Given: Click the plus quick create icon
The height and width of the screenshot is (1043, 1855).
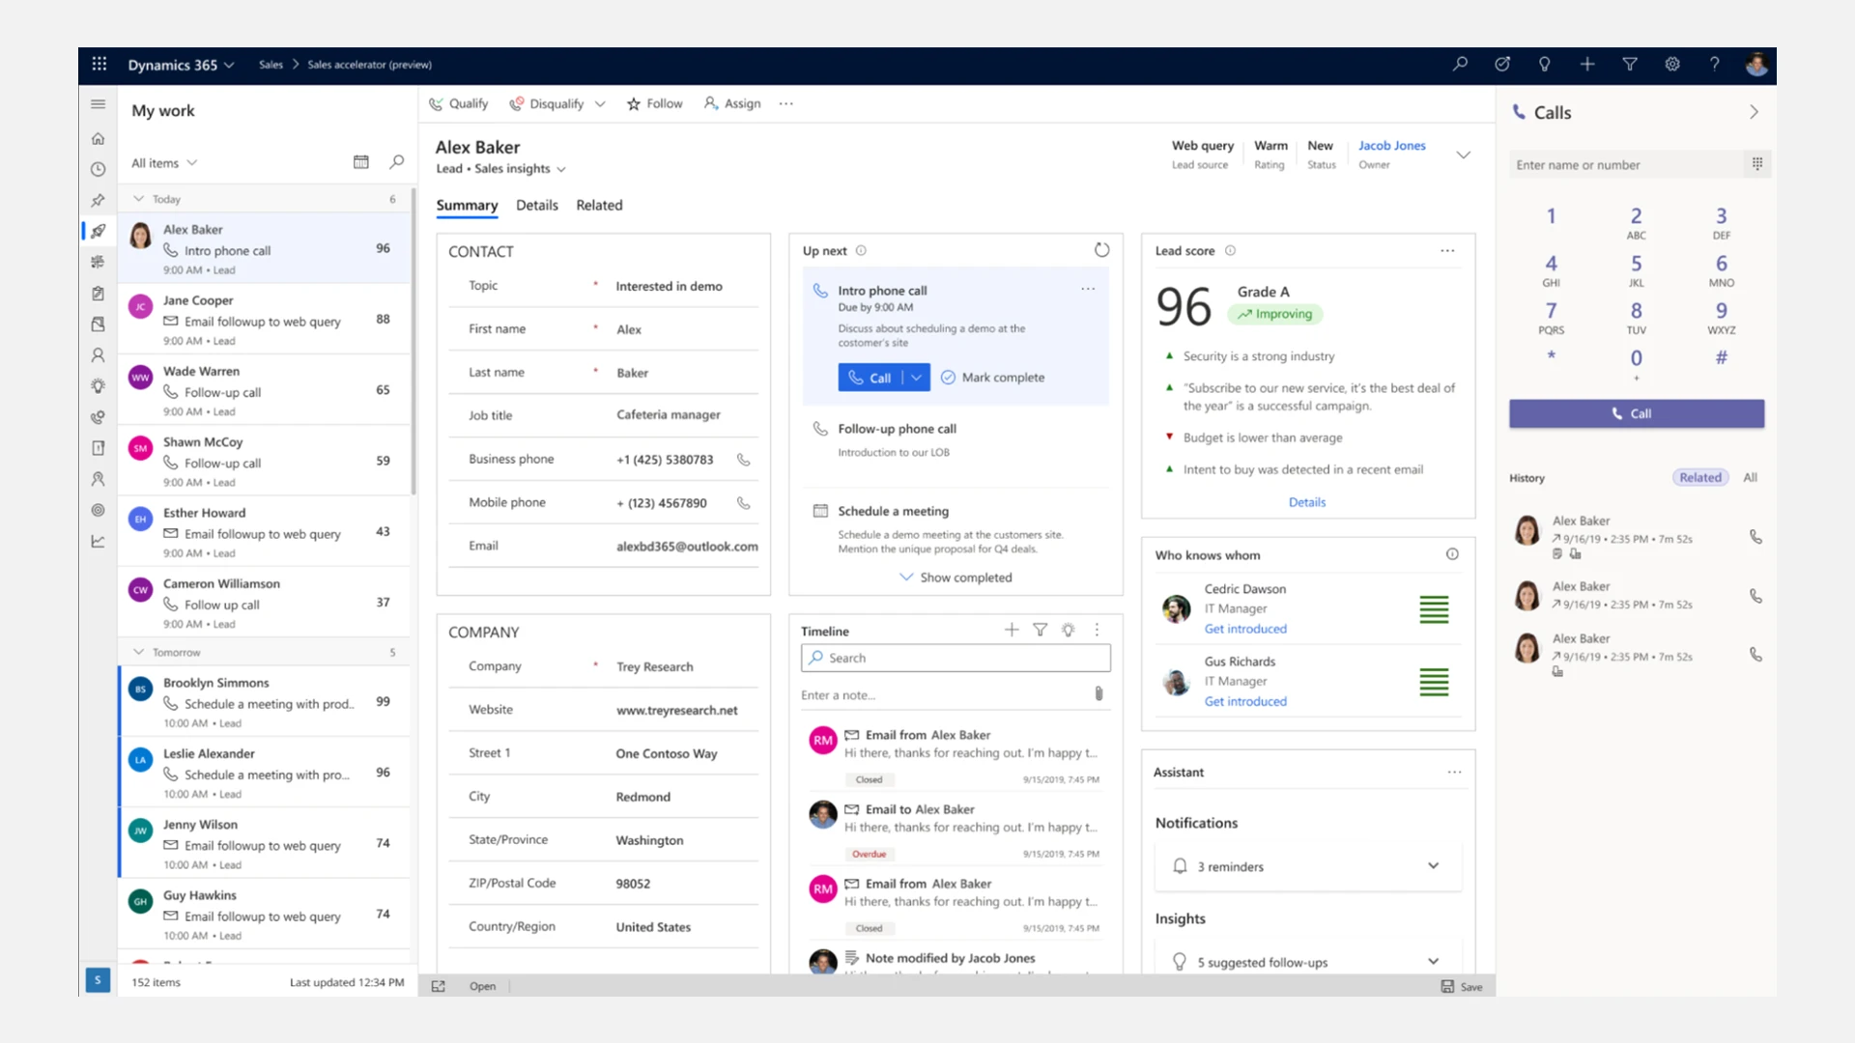Looking at the screenshot, I should click(1587, 64).
